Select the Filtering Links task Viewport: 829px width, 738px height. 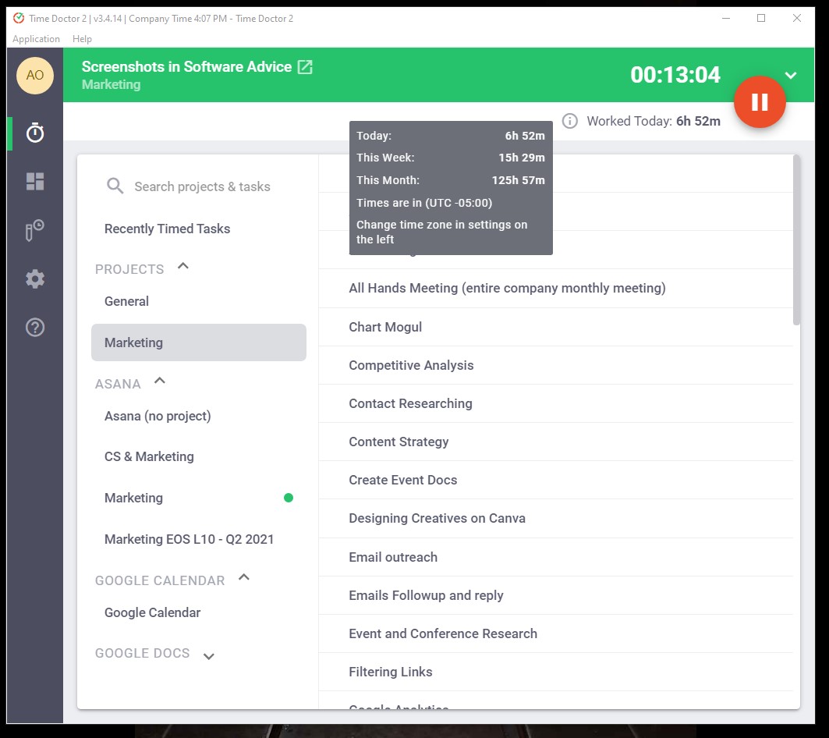(555, 672)
